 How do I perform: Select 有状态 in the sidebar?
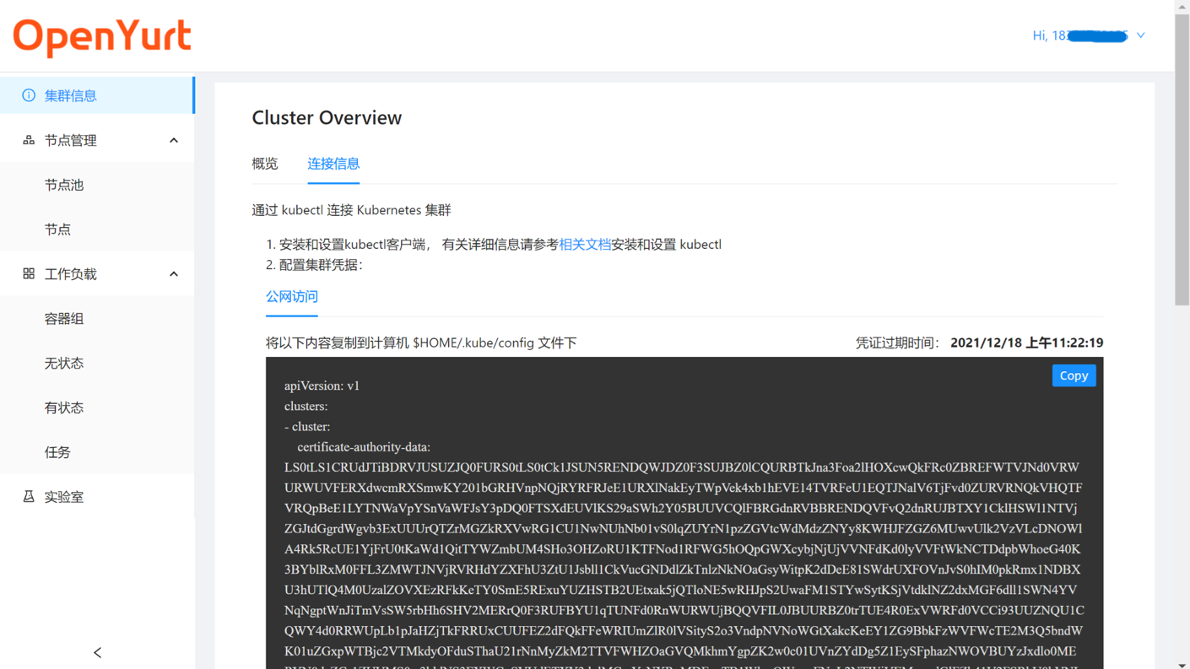click(97, 407)
